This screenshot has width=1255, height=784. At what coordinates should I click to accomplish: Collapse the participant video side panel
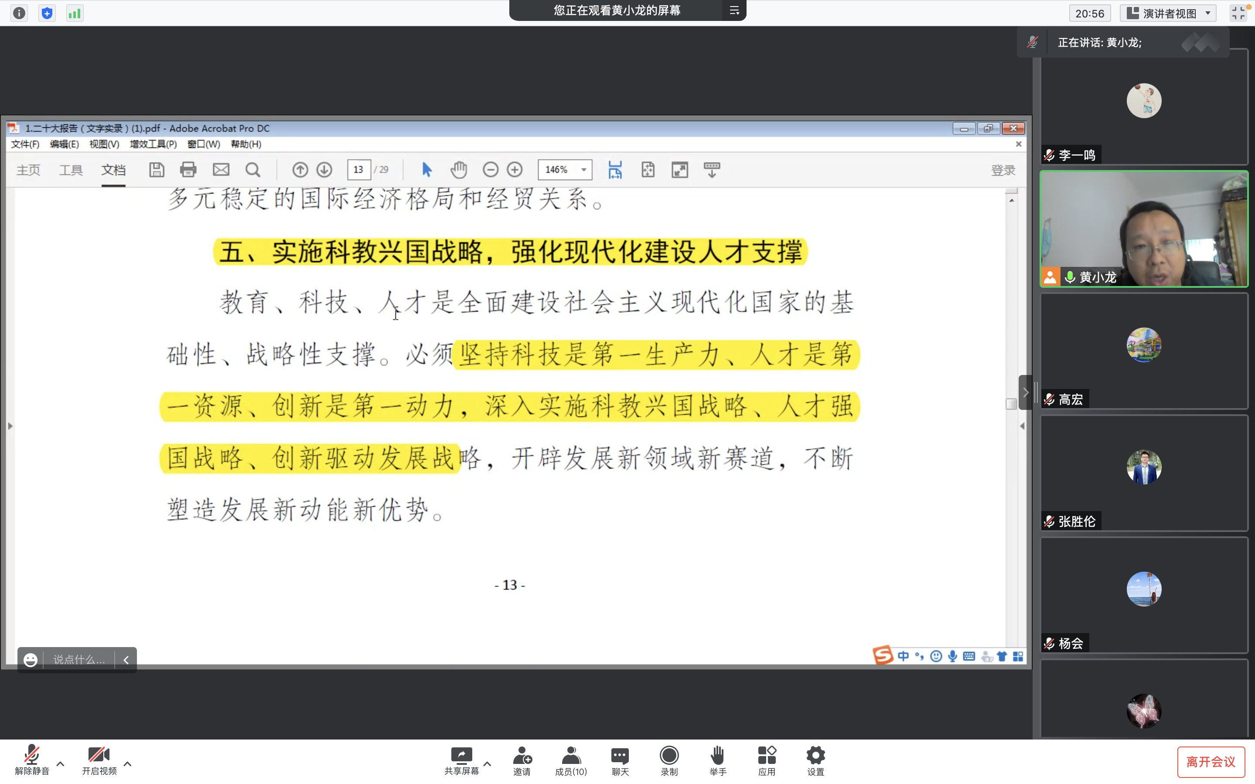point(1025,392)
